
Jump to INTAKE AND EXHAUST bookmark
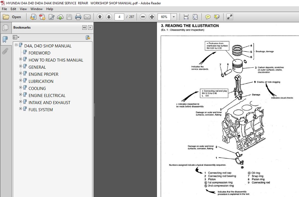point(49,103)
